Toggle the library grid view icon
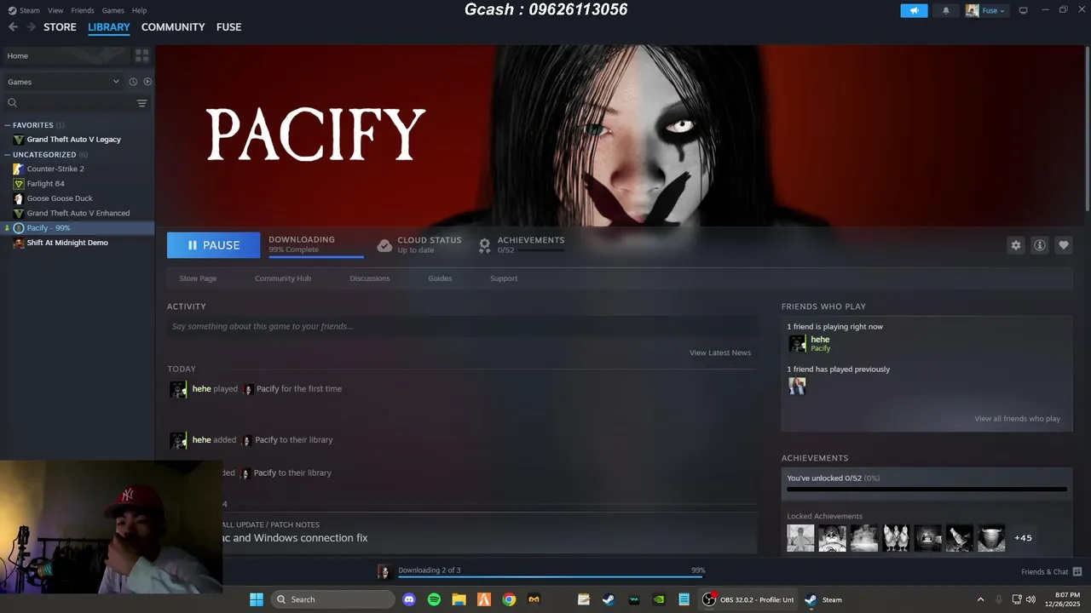1091x613 pixels. pos(142,55)
